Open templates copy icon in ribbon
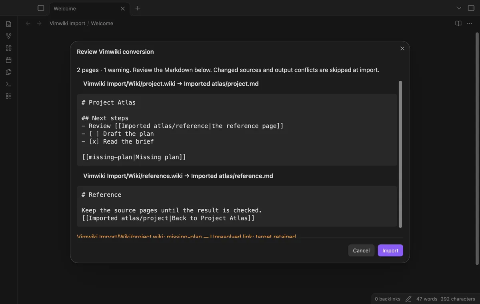480x304 pixels. click(x=8, y=72)
